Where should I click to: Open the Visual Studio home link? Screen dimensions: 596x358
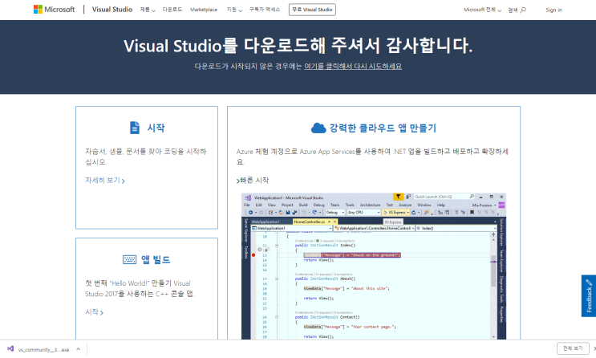click(112, 10)
